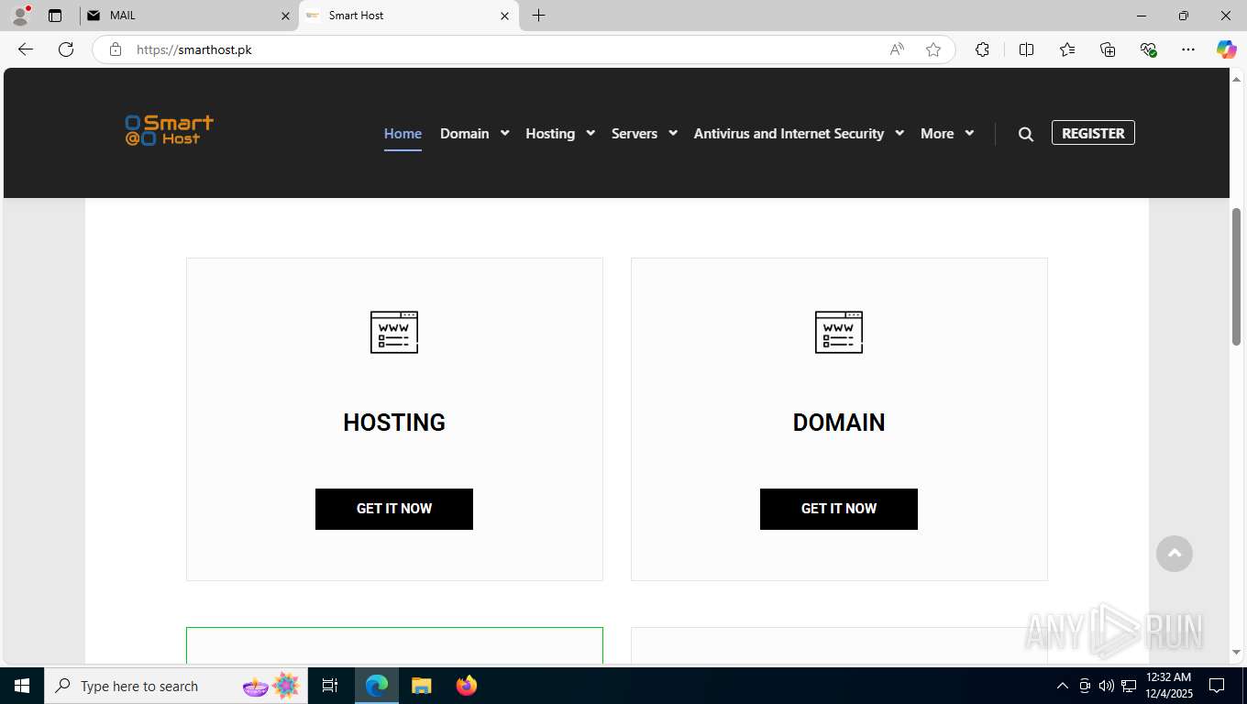Open the Tab actions menu icon
Image resolution: width=1247 pixels, height=704 pixels.
[x=55, y=16]
